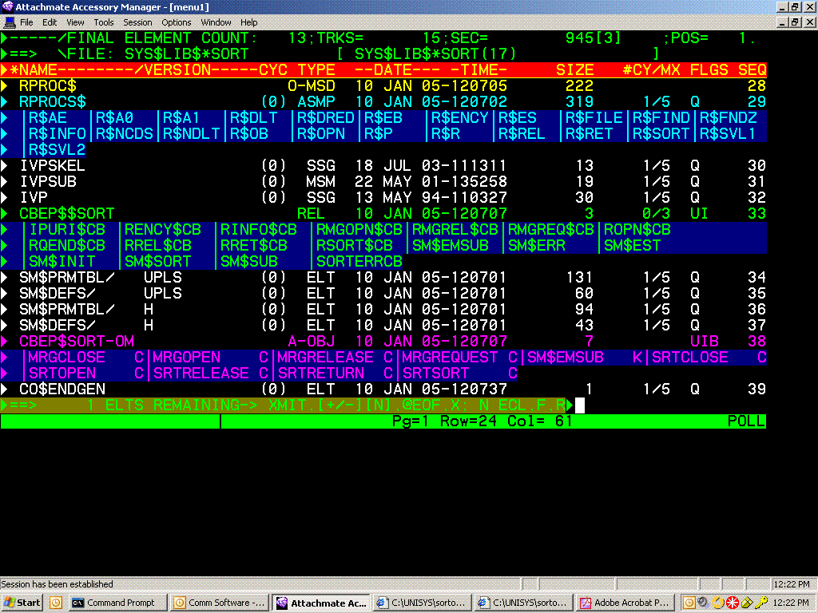Click the Windows Start button
The image size is (818, 613).
(22, 603)
